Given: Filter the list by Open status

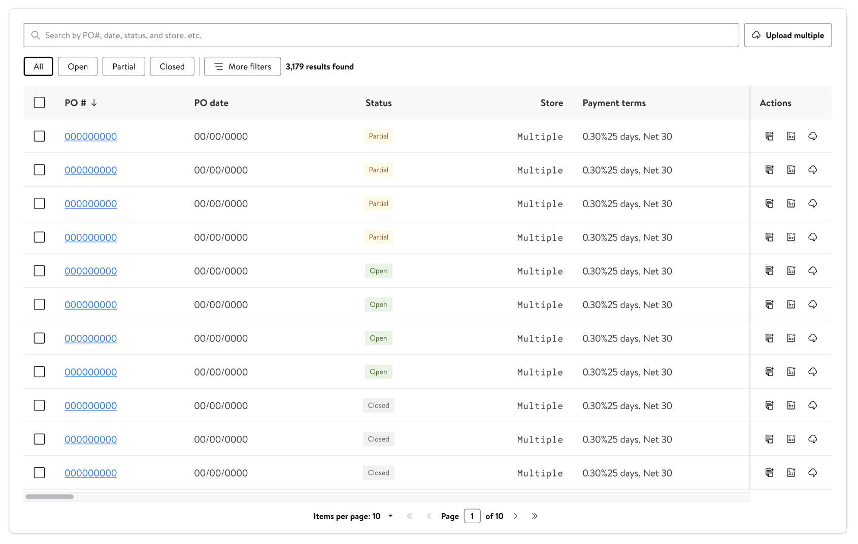Looking at the screenshot, I should 78,66.
